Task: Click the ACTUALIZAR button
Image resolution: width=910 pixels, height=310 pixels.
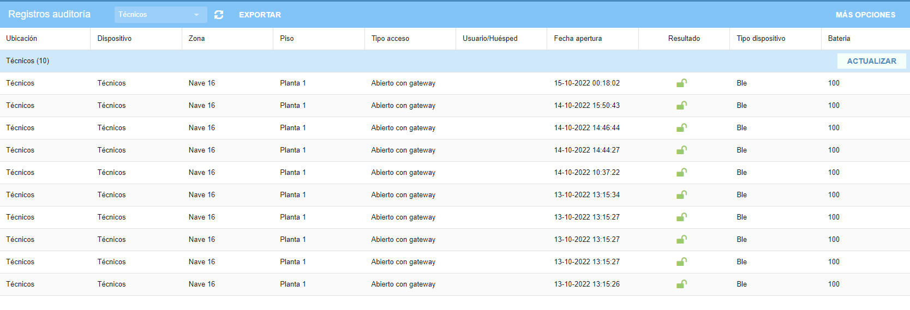Action: click(x=871, y=61)
